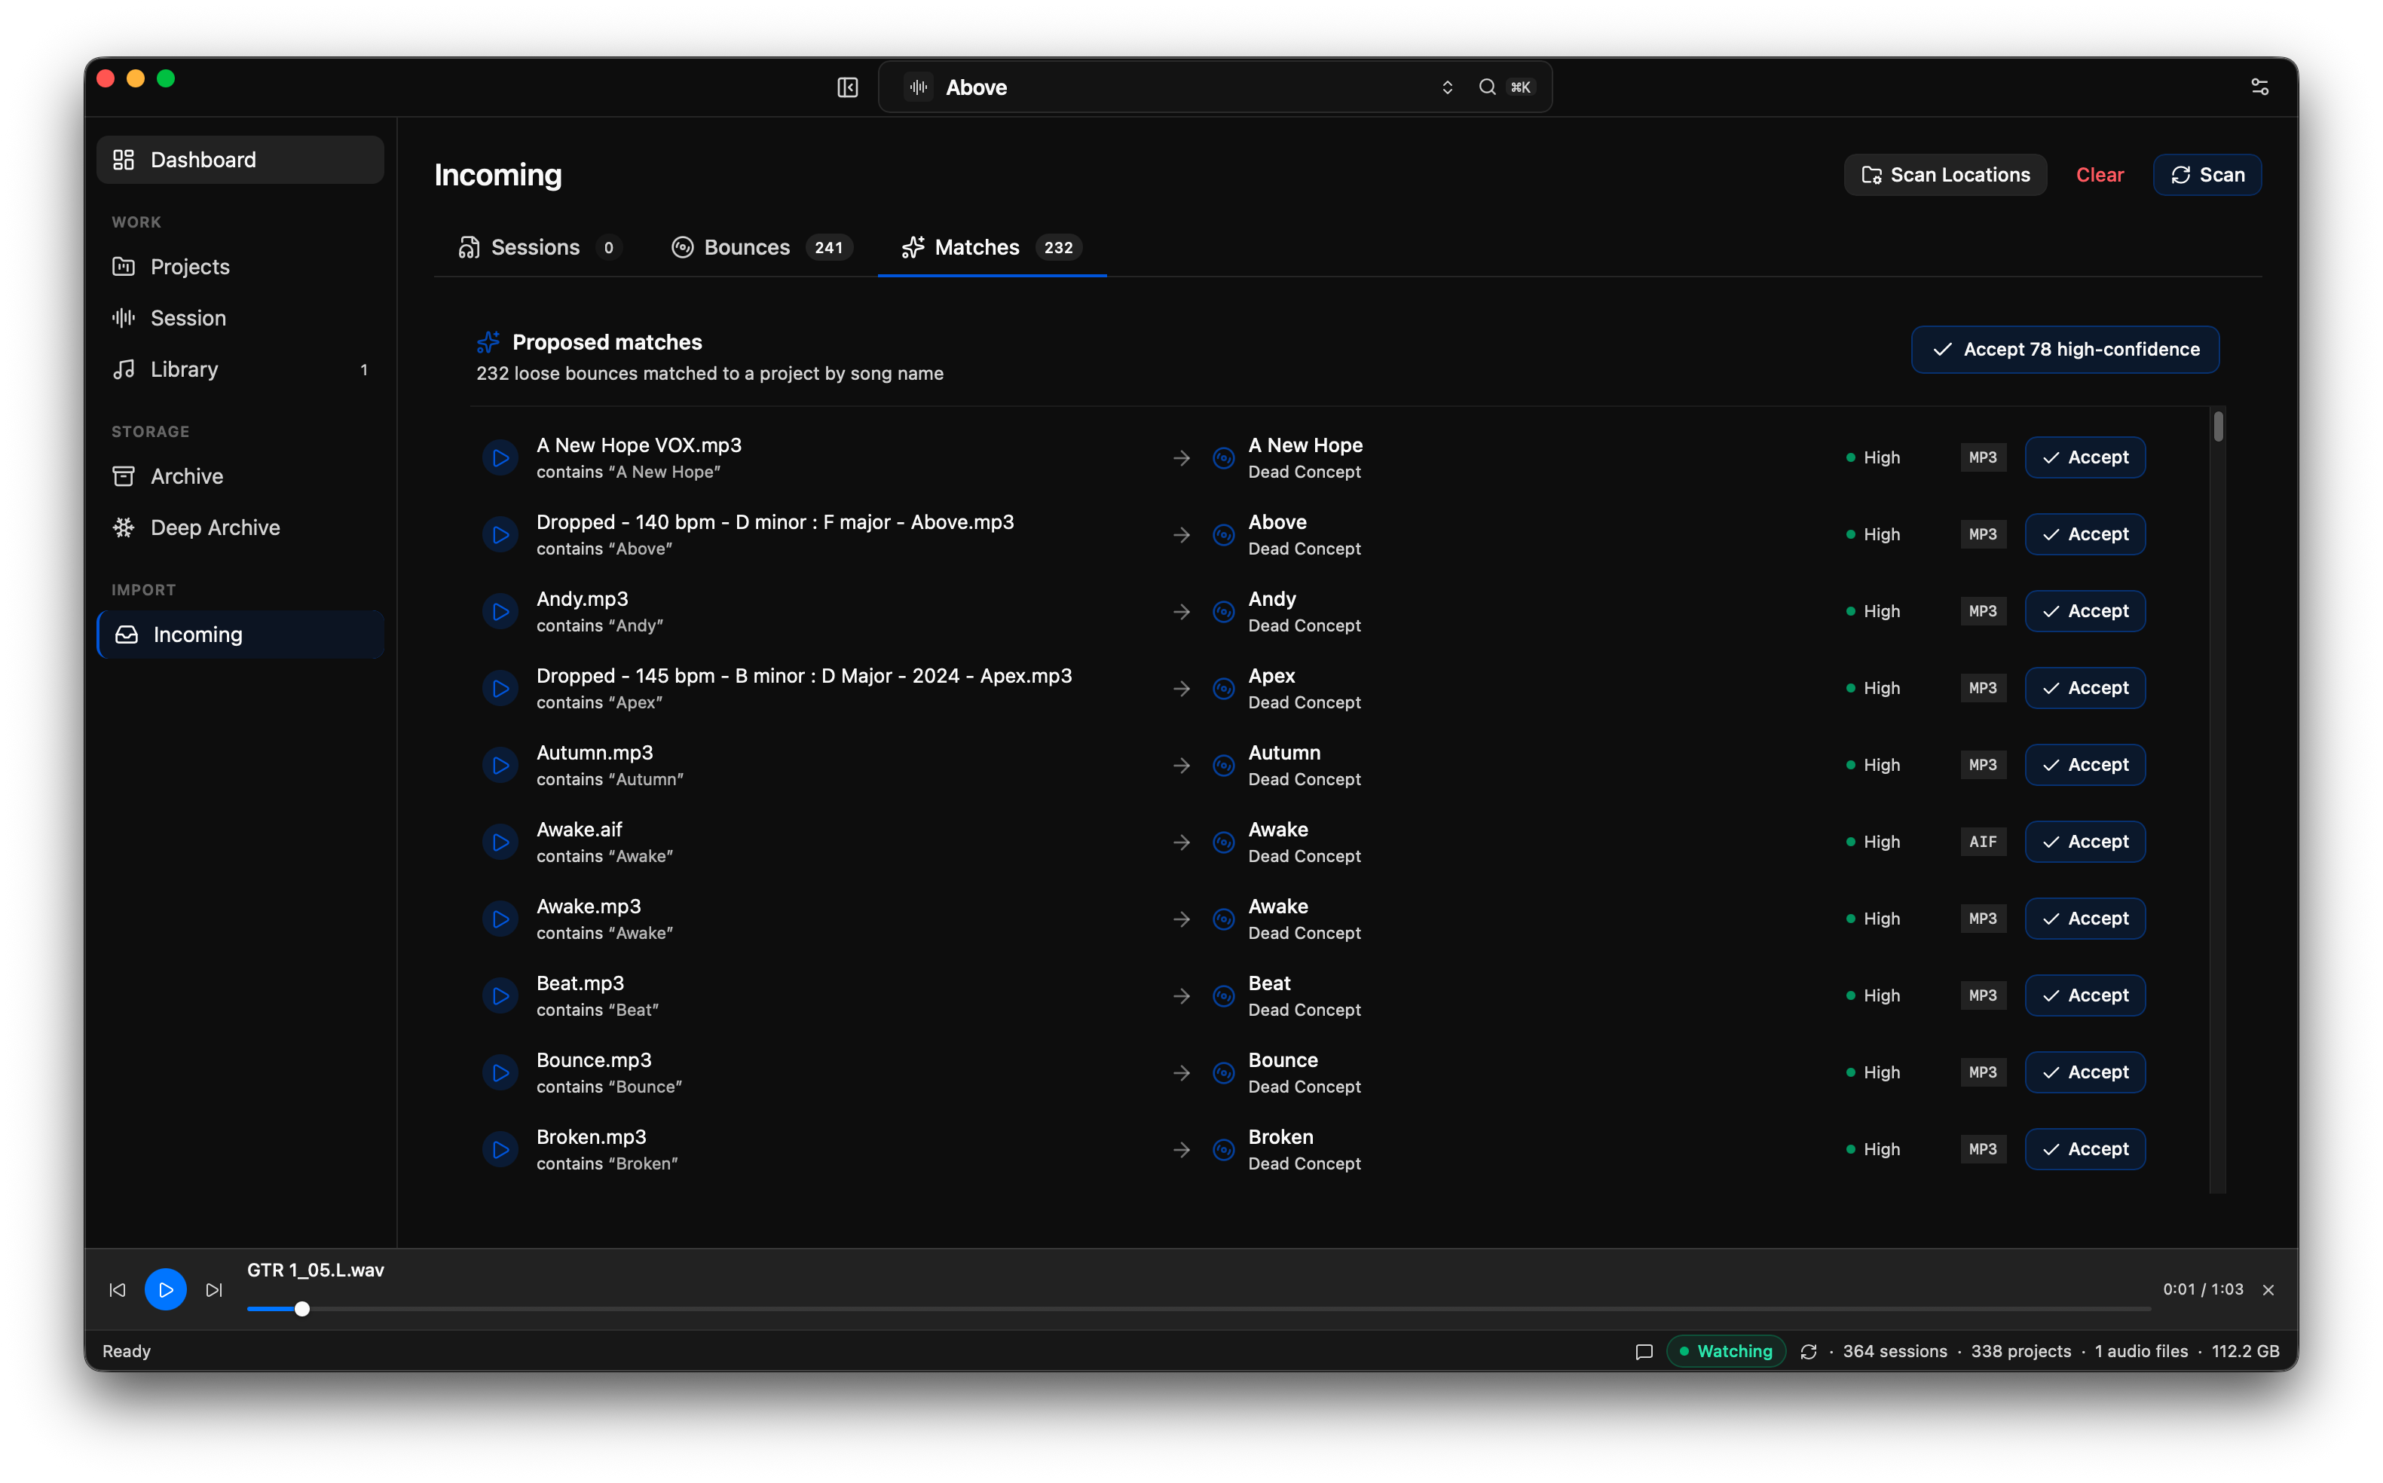Open the feedback chat icon in status bar
Image resolution: width=2383 pixels, height=1483 pixels.
1644,1352
